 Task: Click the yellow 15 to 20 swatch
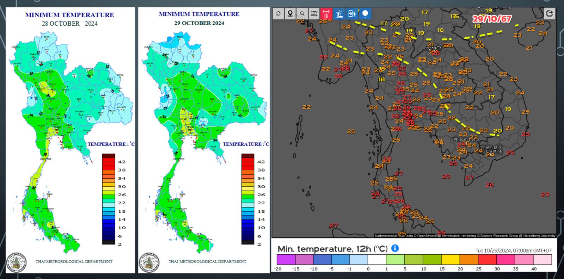[x=450, y=260]
